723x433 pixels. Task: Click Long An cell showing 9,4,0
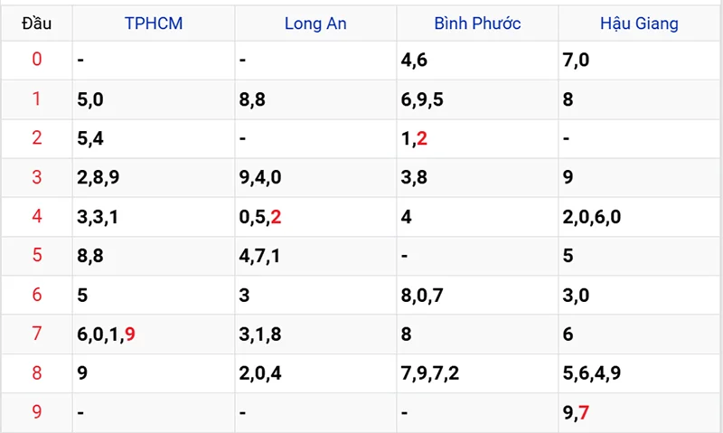[x=260, y=178]
